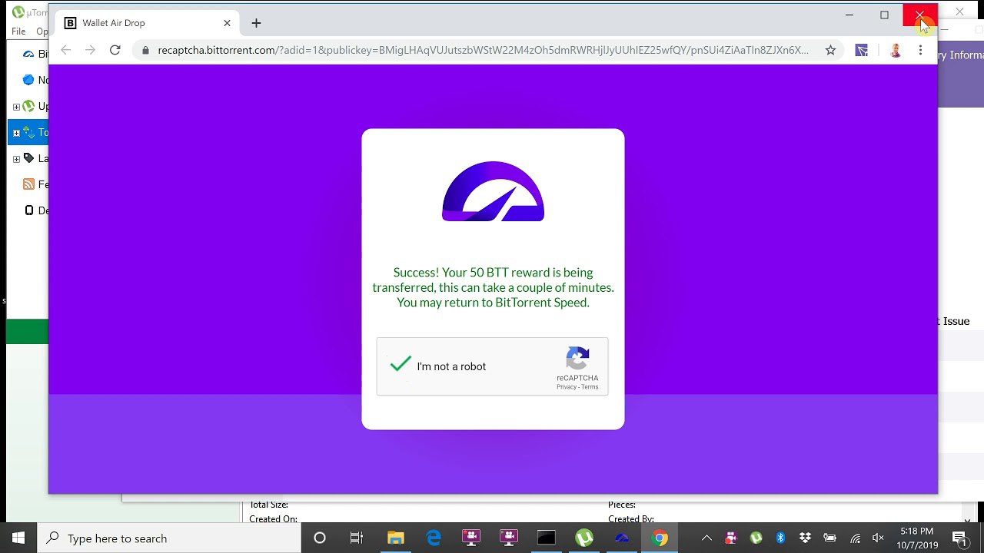Switch to Chrome on the taskbar
984x553 pixels.
click(660, 538)
